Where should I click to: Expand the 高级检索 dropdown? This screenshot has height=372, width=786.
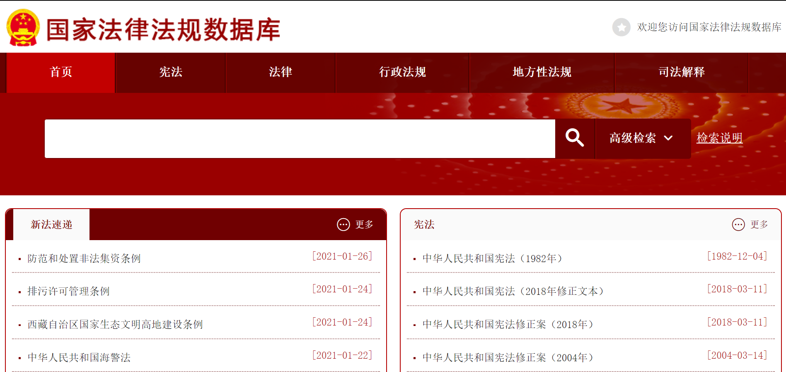tap(643, 138)
